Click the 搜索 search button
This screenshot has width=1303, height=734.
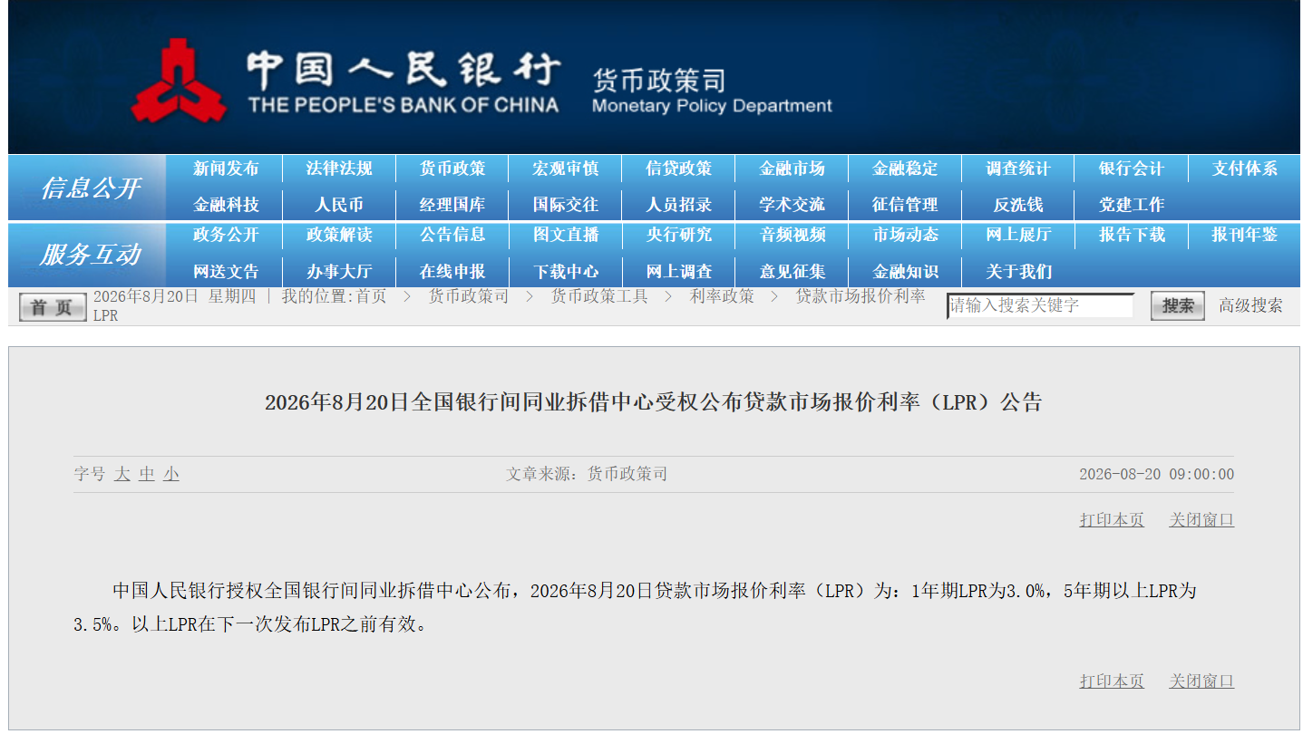coord(1178,306)
